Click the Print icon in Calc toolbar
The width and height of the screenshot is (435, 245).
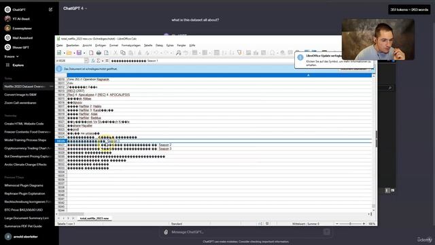pyautogui.click(x=99, y=53)
